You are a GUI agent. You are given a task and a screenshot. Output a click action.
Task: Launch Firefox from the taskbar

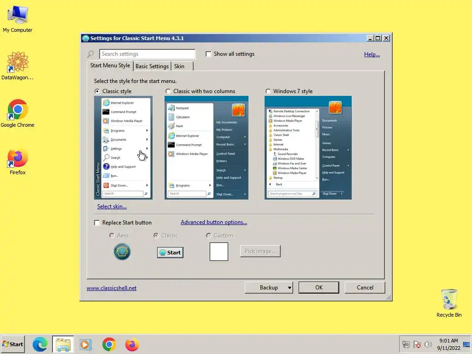pos(132,344)
